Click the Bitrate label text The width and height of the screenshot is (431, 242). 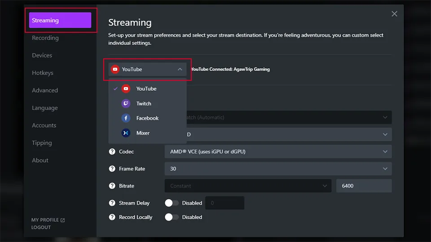(127, 186)
